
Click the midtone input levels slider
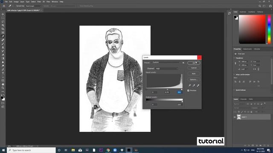[168, 90]
